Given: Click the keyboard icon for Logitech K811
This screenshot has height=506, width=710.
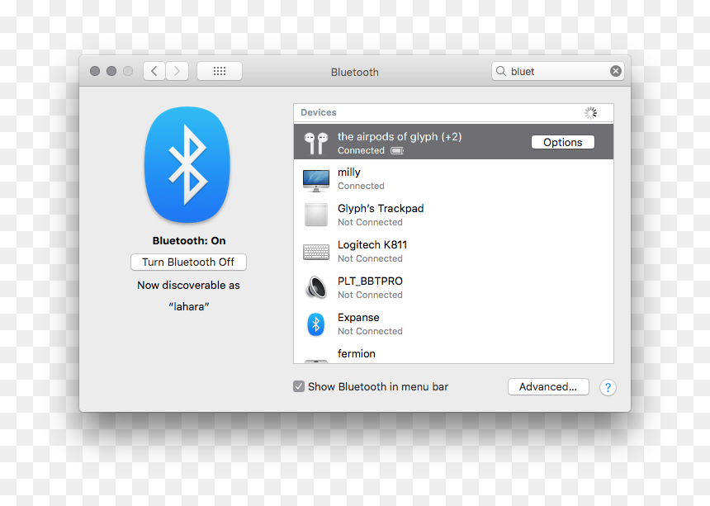Looking at the screenshot, I should pos(316,252).
